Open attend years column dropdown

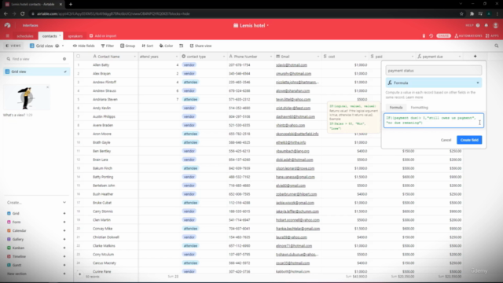[176, 57]
